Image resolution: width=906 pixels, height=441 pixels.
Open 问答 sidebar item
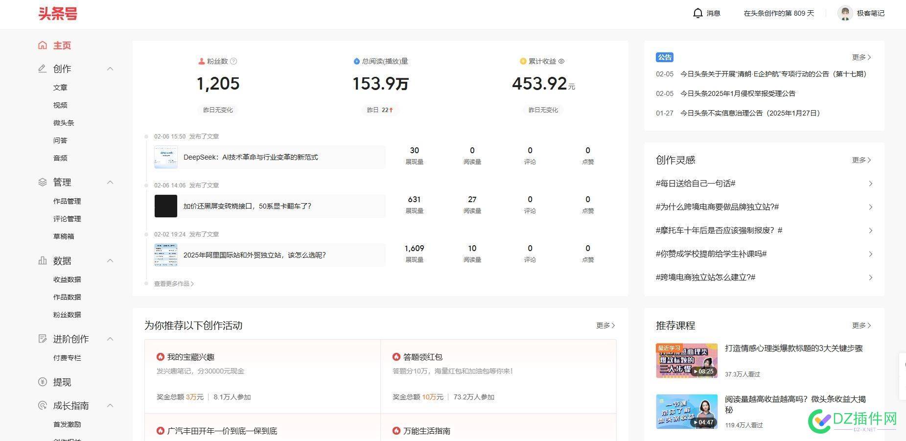pos(60,140)
